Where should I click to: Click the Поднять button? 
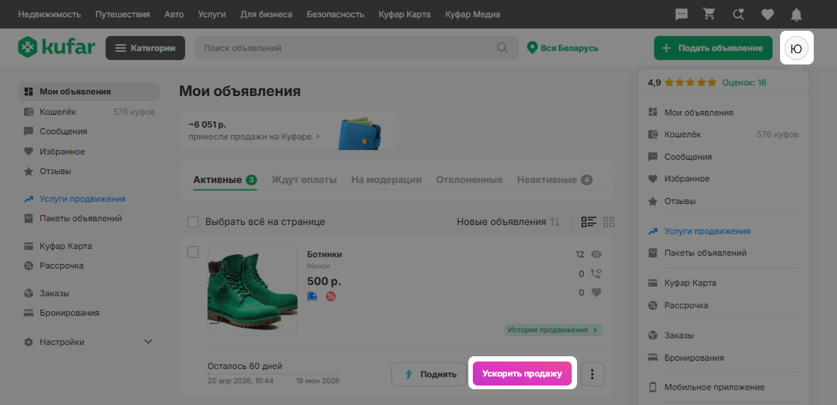click(429, 374)
